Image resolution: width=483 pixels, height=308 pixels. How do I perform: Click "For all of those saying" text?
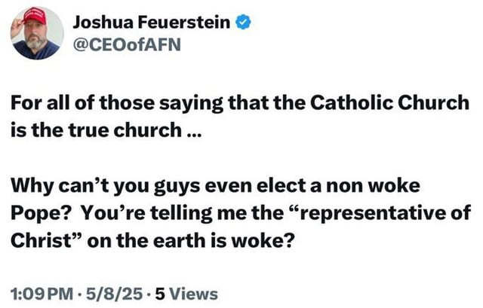coord(98,103)
